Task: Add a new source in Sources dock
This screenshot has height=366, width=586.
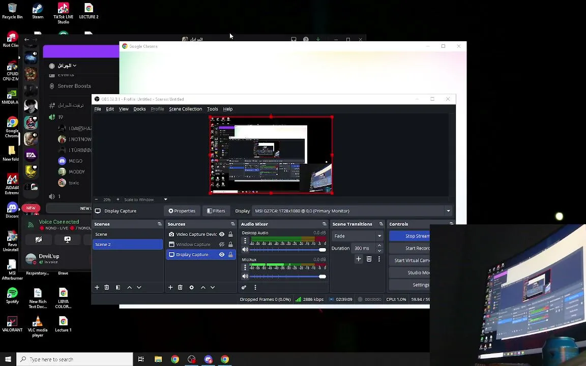Action: pyautogui.click(x=170, y=287)
